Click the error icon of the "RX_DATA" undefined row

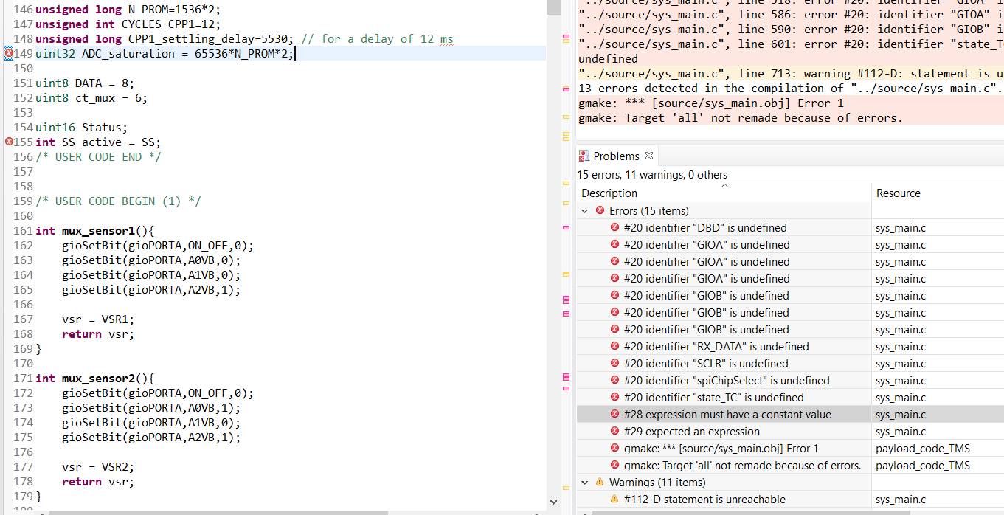(614, 346)
